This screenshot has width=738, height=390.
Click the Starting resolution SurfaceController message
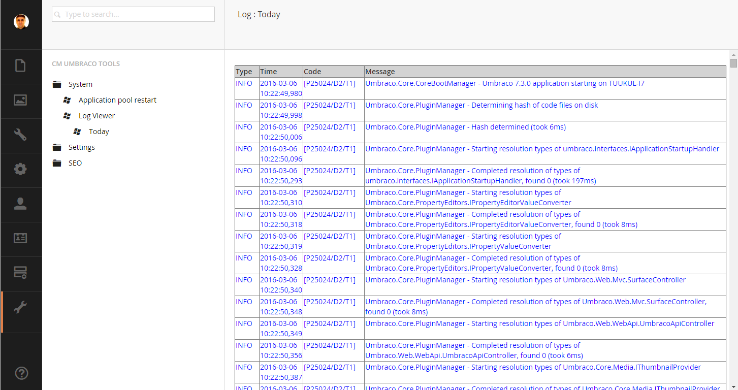click(525, 280)
